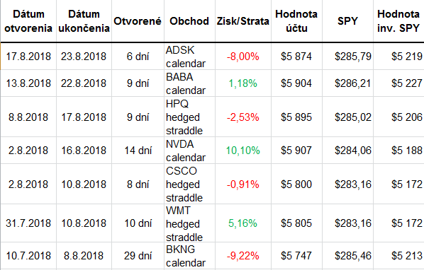424x270 pixels.
Task: Click the 'Hodnota účtu' header cell
Action: click(296, 21)
